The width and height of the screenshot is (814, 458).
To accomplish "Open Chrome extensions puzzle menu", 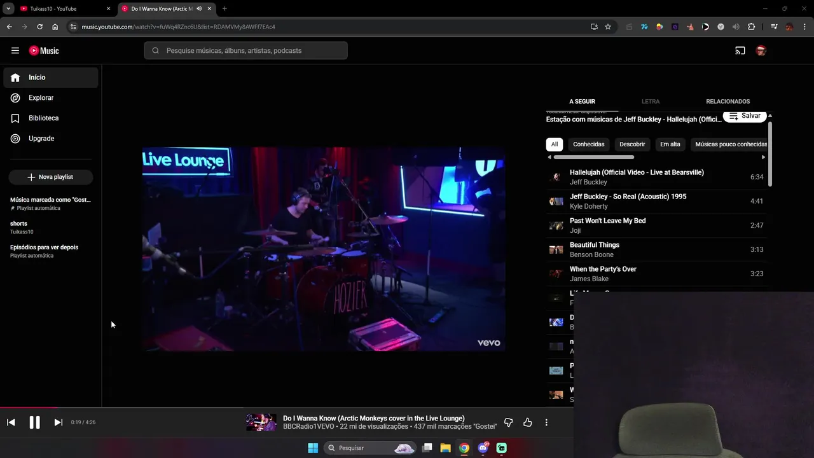I will pyautogui.click(x=752, y=27).
